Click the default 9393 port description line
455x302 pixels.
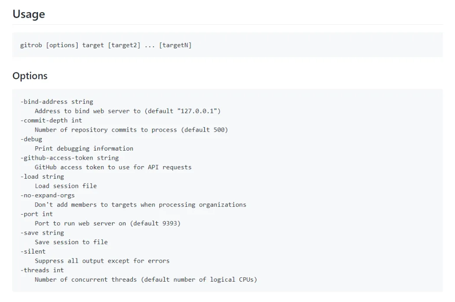point(107,223)
